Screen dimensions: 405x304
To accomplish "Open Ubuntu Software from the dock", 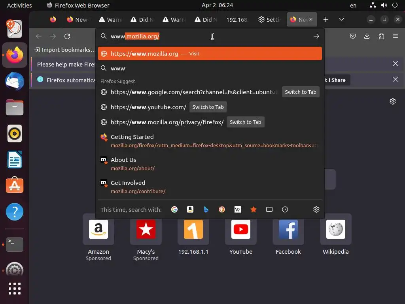I will [x=15, y=186].
